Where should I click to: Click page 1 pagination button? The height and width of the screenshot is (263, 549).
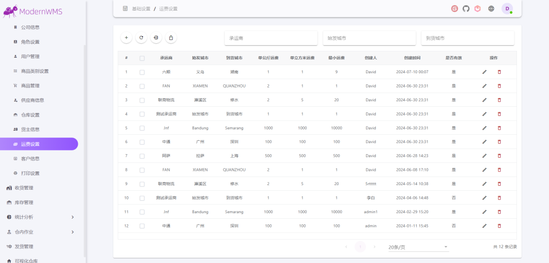click(360, 247)
